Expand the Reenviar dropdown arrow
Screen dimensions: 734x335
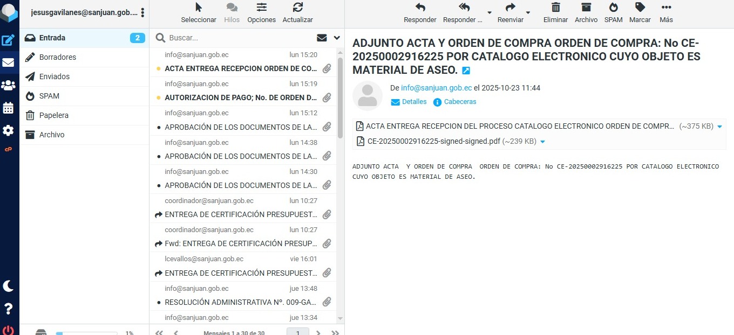(x=528, y=13)
